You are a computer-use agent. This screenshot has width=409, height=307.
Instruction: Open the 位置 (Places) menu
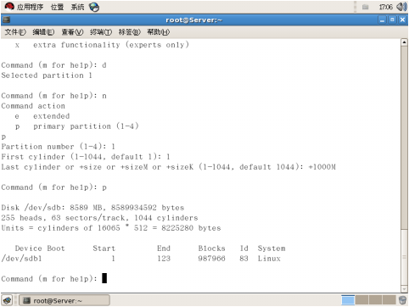tap(57, 7)
